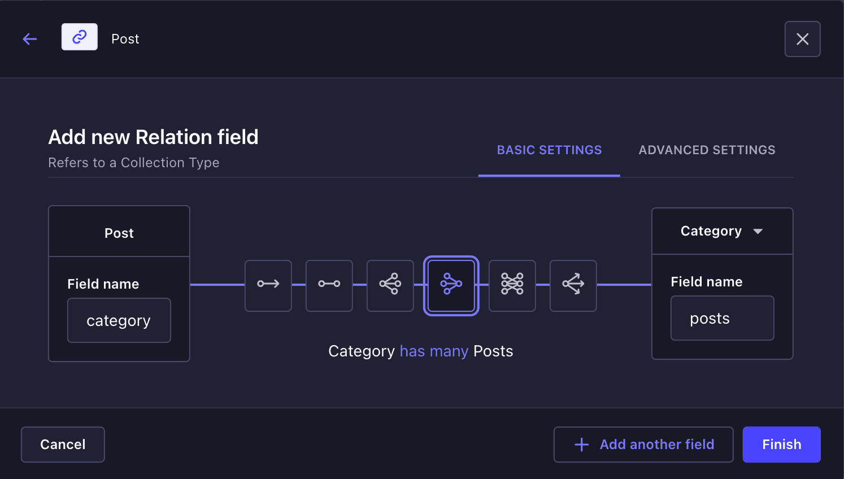Pick the highlighted many-to-one relation icon
844x479 pixels.
[x=451, y=286]
